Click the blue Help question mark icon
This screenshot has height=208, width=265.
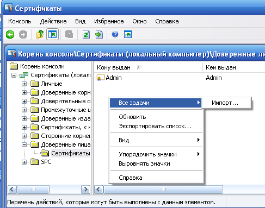point(115,34)
